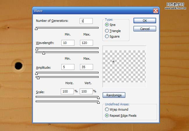
Task: Click the Amplitude Min field
Action: click(68, 67)
